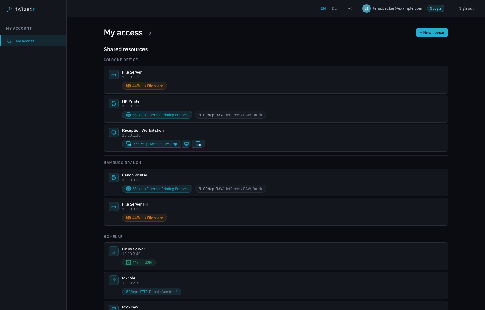This screenshot has width=485, height=310.
Task: Click IP address 10.10.1.20
Action: click(131, 77)
